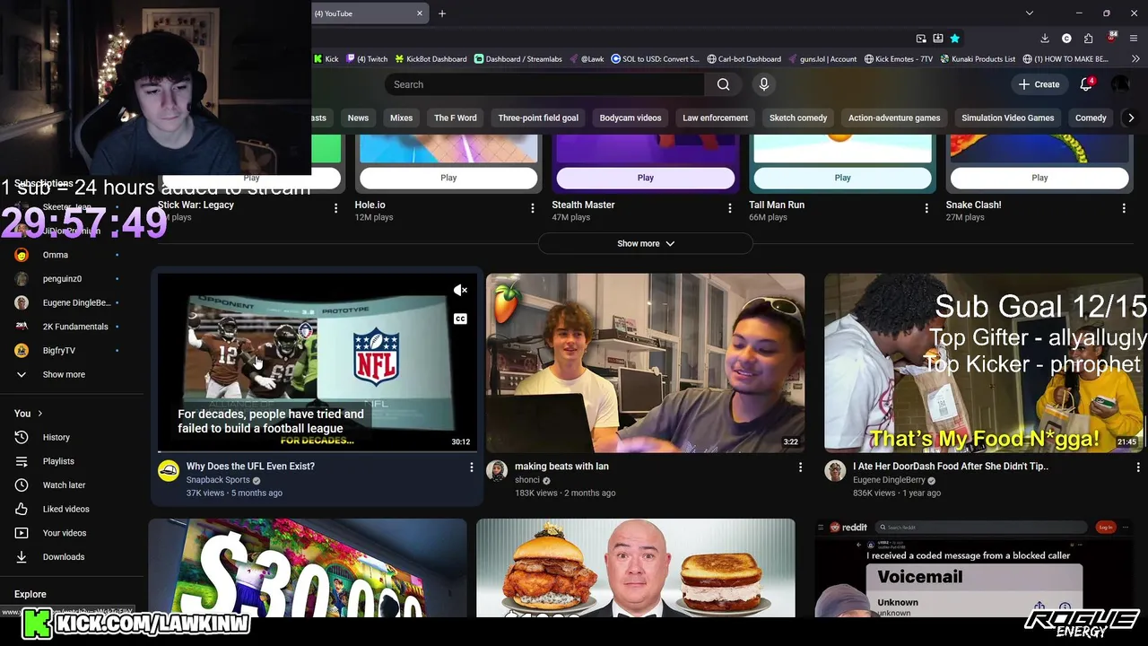Open a new browser tab
The image size is (1148, 646).
click(x=442, y=13)
